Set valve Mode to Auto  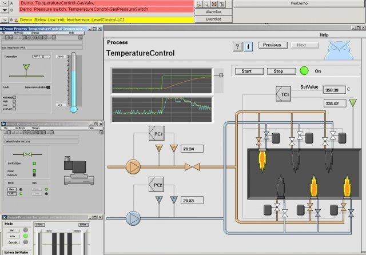12,194
